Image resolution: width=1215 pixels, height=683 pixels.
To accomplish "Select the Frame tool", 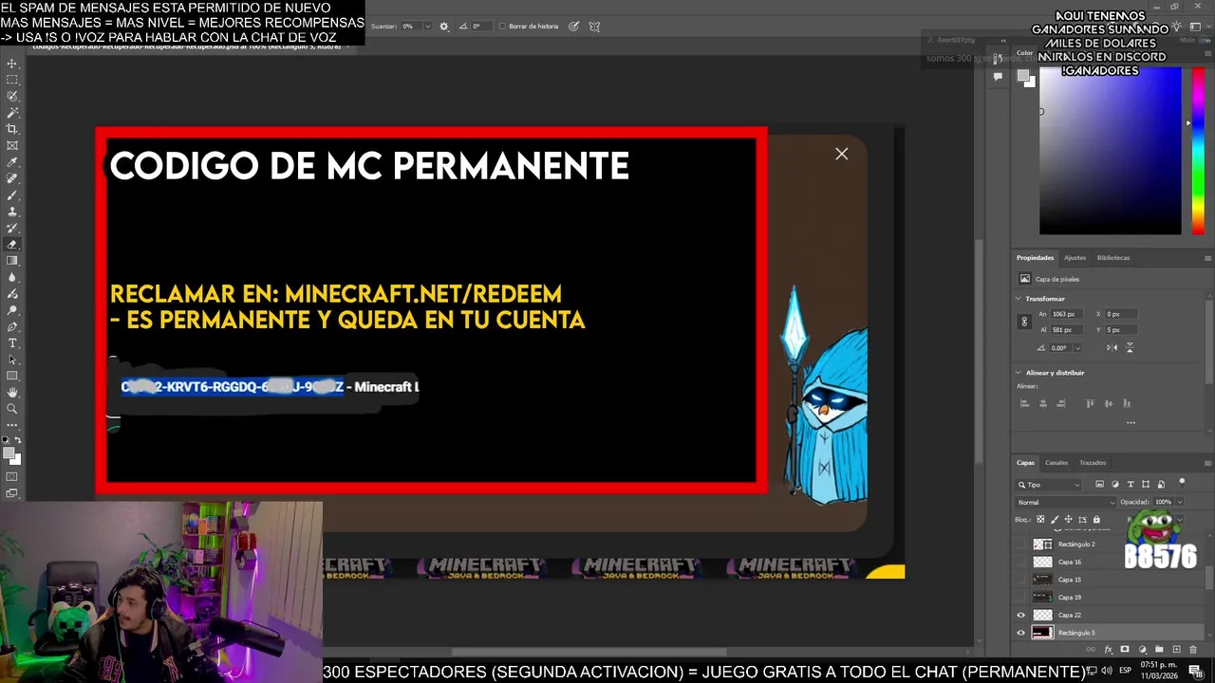I will (x=12, y=145).
